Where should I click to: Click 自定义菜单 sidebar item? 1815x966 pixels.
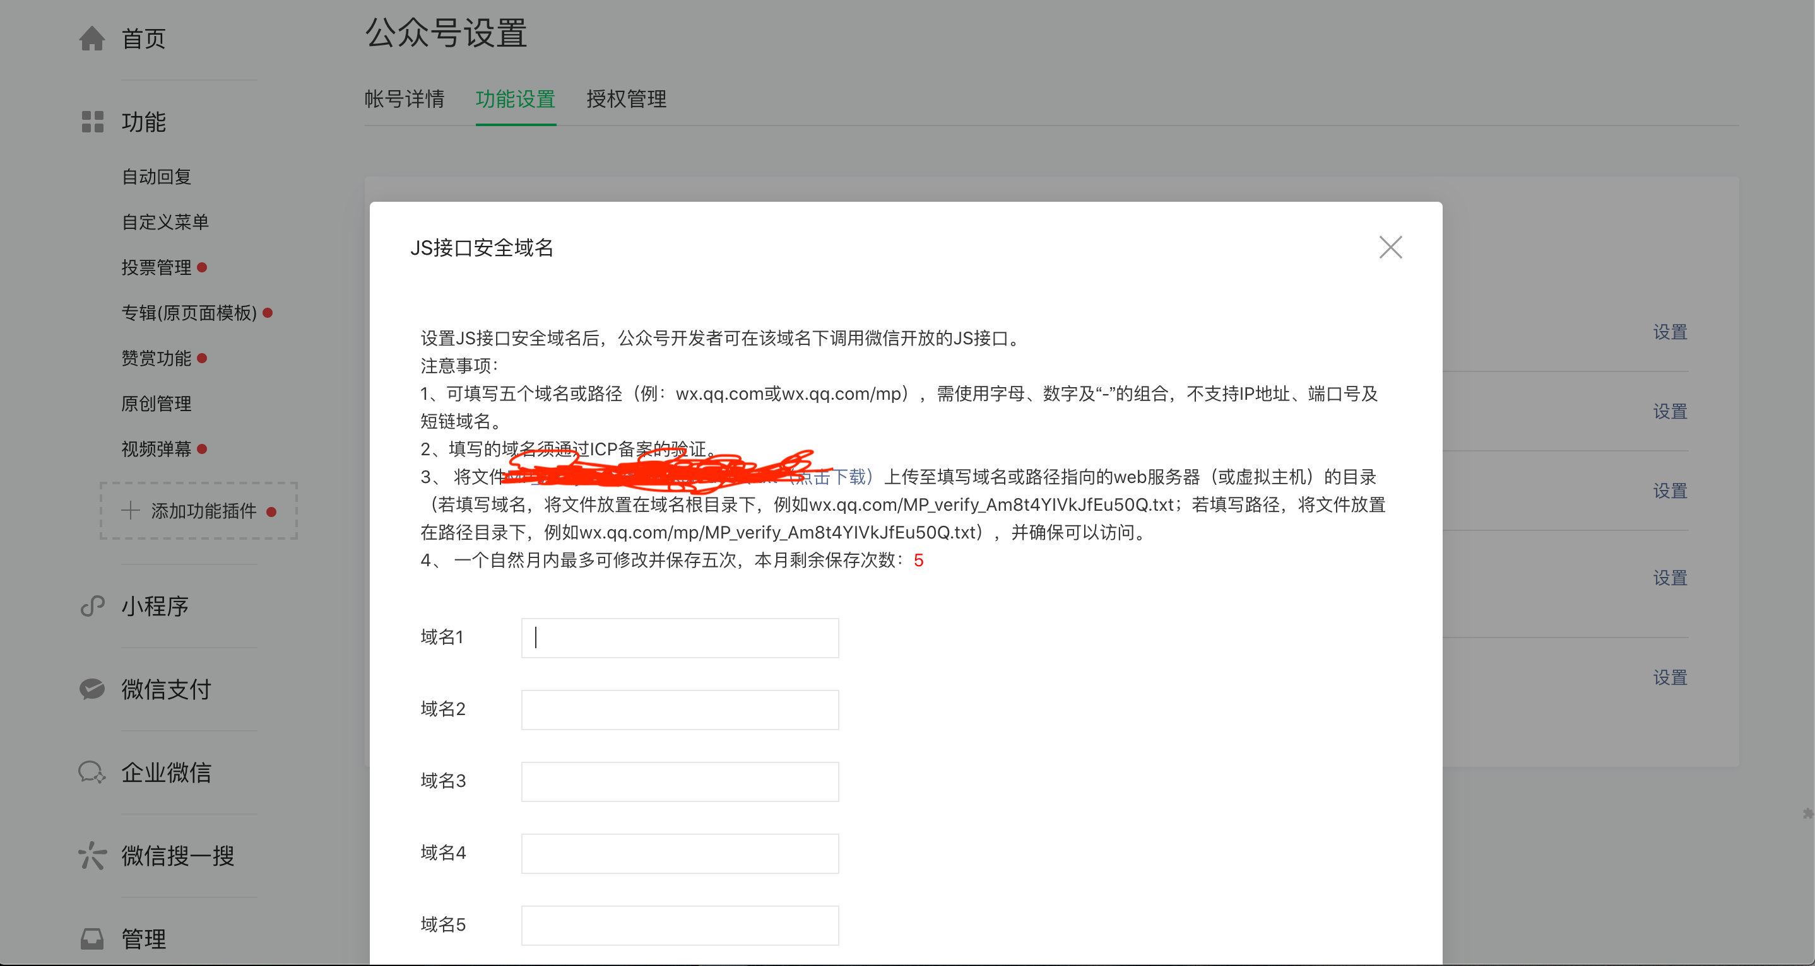coord(161,222)
